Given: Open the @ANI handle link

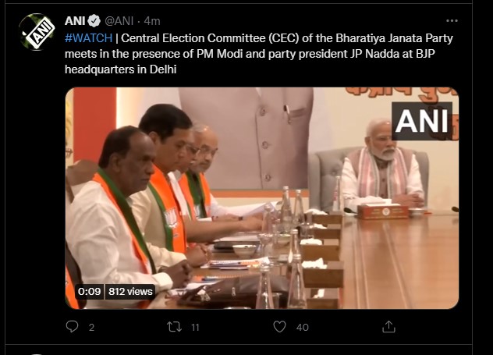Looking at the screenshot, I should tap(119, 21).
